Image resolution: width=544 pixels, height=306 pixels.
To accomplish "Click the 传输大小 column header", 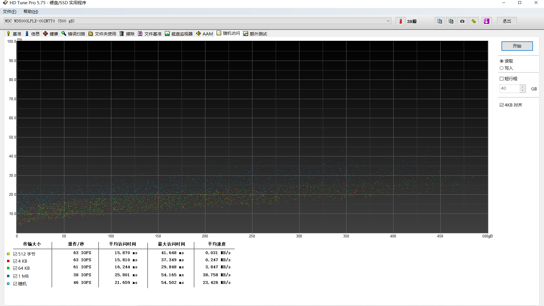I will [32, 244].
